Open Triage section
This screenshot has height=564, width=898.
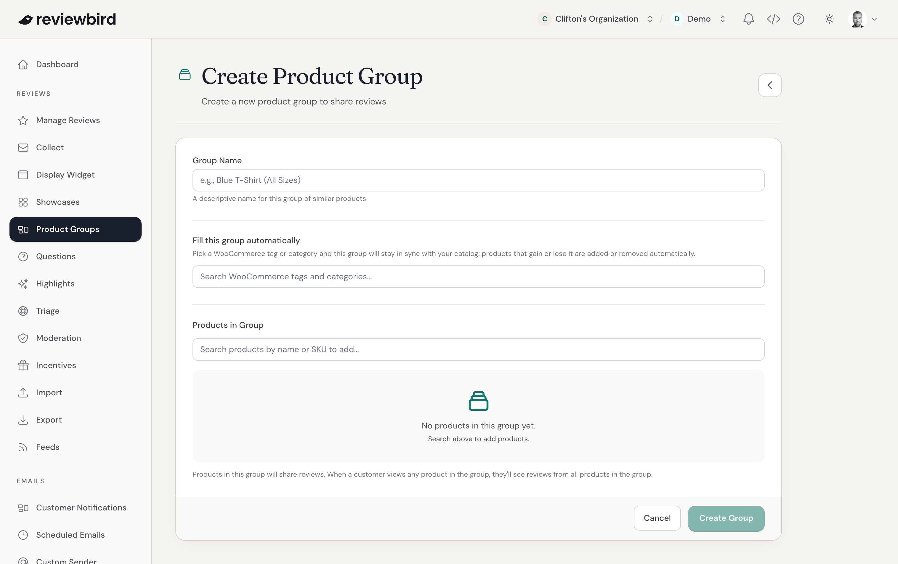(75, 311)
